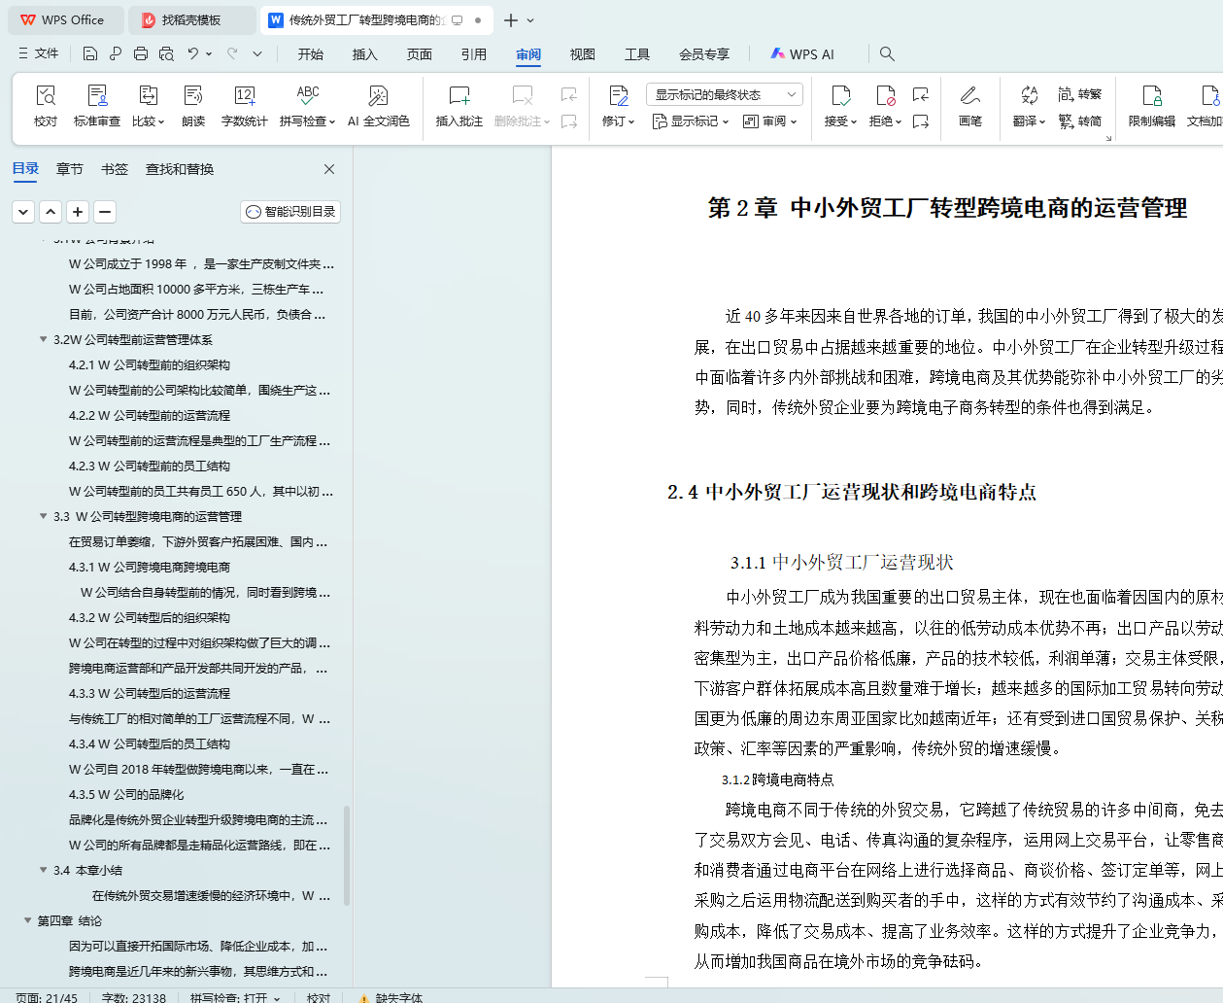Image resolution: width=1223 pixels, height=1003 pixels.
Task: Open 标准审查 standard review tool
Action: (x=97, y=105)
